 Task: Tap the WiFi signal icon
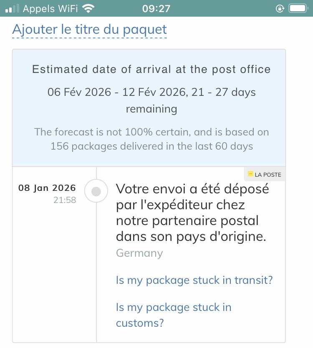click(88, 8)
